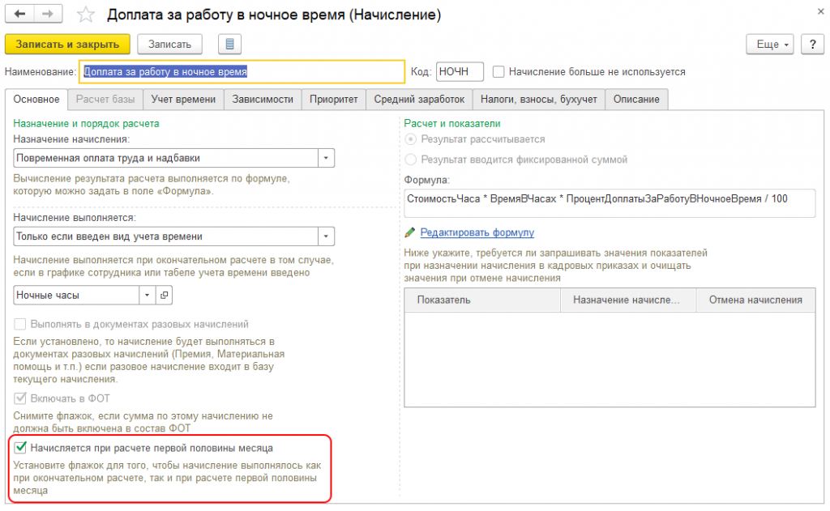Click the Записать и закрыть button

pyautogui.click(x=67, y=45)
